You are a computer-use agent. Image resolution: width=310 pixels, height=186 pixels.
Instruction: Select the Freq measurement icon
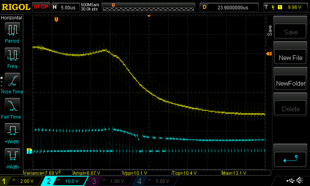pyautogui.click(x=12, y=55)
